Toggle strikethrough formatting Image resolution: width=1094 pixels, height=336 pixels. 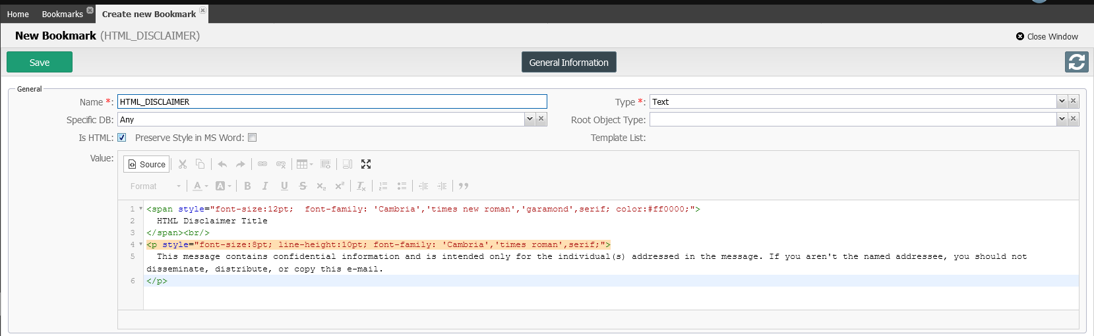303,186
